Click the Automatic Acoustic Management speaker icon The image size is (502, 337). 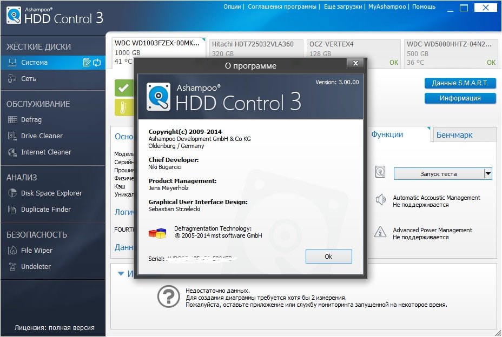(x=380, y=200)
